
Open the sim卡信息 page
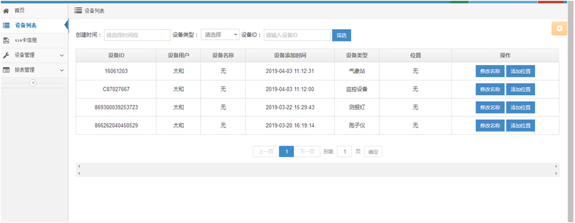click(26, 40)
